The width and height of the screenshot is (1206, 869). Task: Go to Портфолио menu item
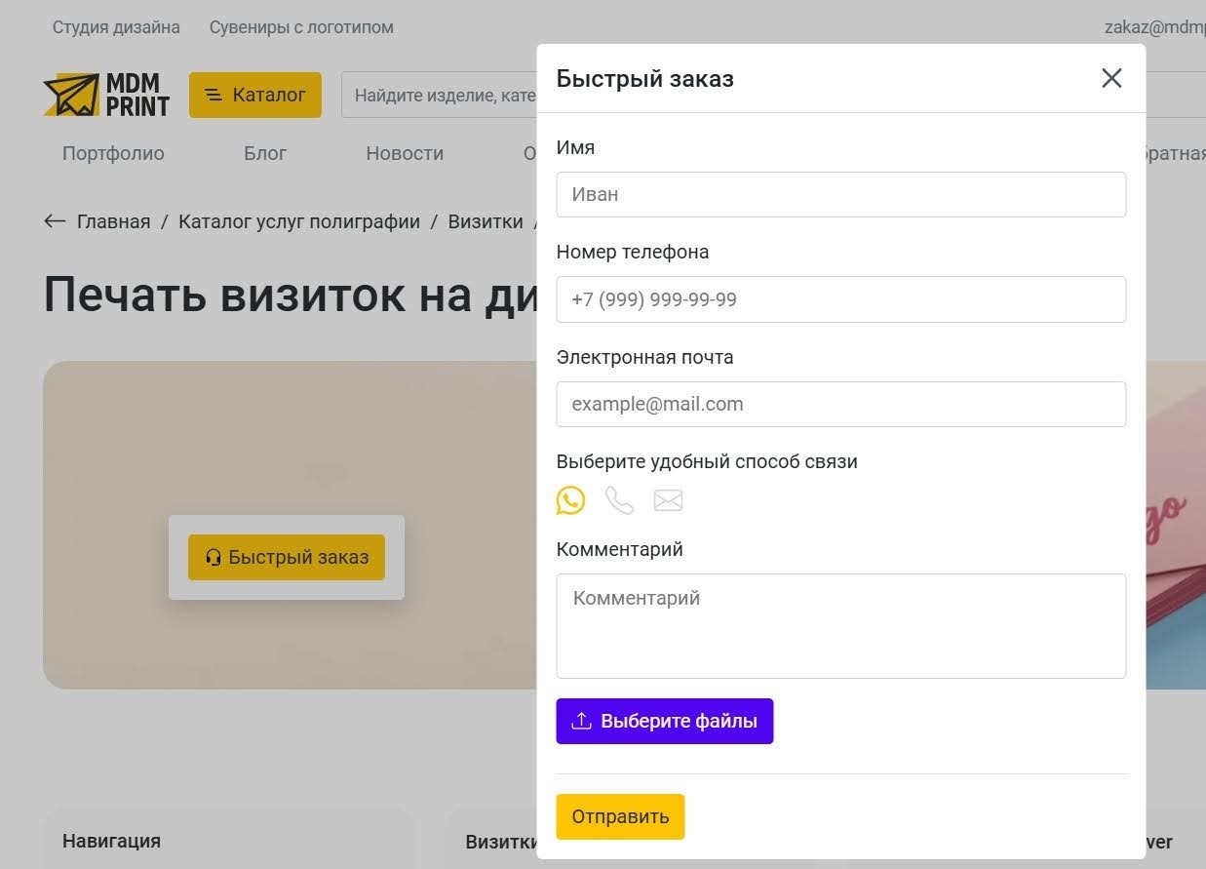point(113,153)
